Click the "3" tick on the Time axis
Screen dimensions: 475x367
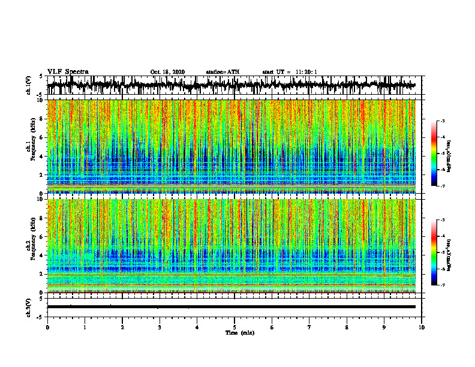[x=160, y=327]
